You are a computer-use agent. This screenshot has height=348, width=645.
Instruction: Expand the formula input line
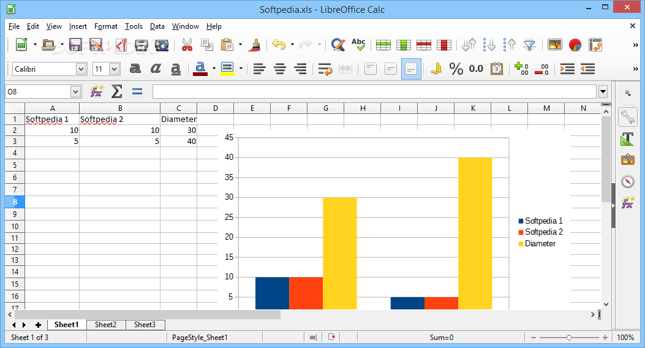click(603, 91)
